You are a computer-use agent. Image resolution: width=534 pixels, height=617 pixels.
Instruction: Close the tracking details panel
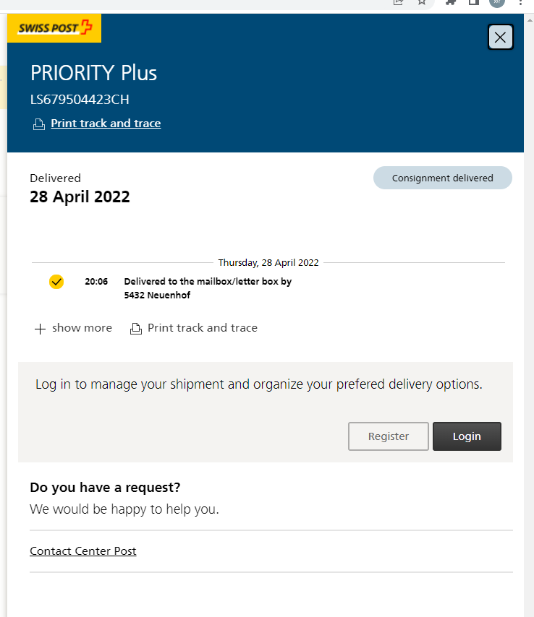(500, 38)
